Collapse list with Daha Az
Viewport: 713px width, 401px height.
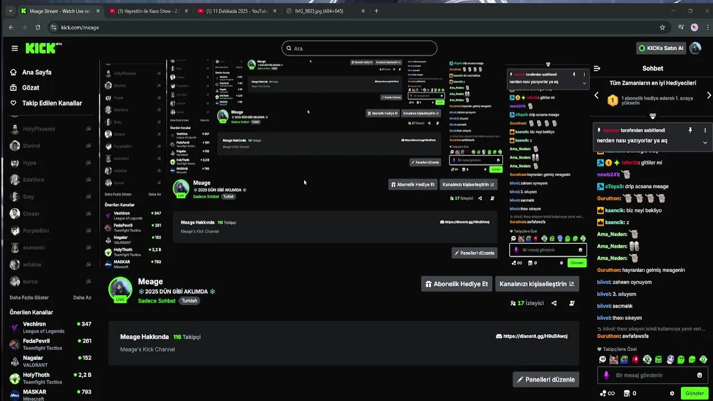(82, 298)
